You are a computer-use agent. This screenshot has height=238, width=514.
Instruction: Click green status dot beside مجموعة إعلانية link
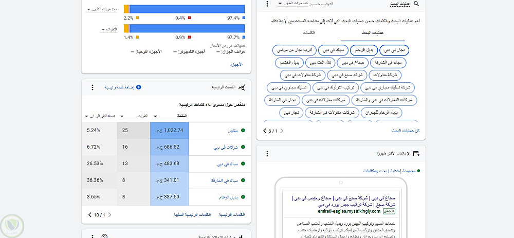[418, 171]
